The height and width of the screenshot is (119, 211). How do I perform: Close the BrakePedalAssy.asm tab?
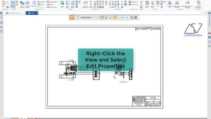click(24, 13)
